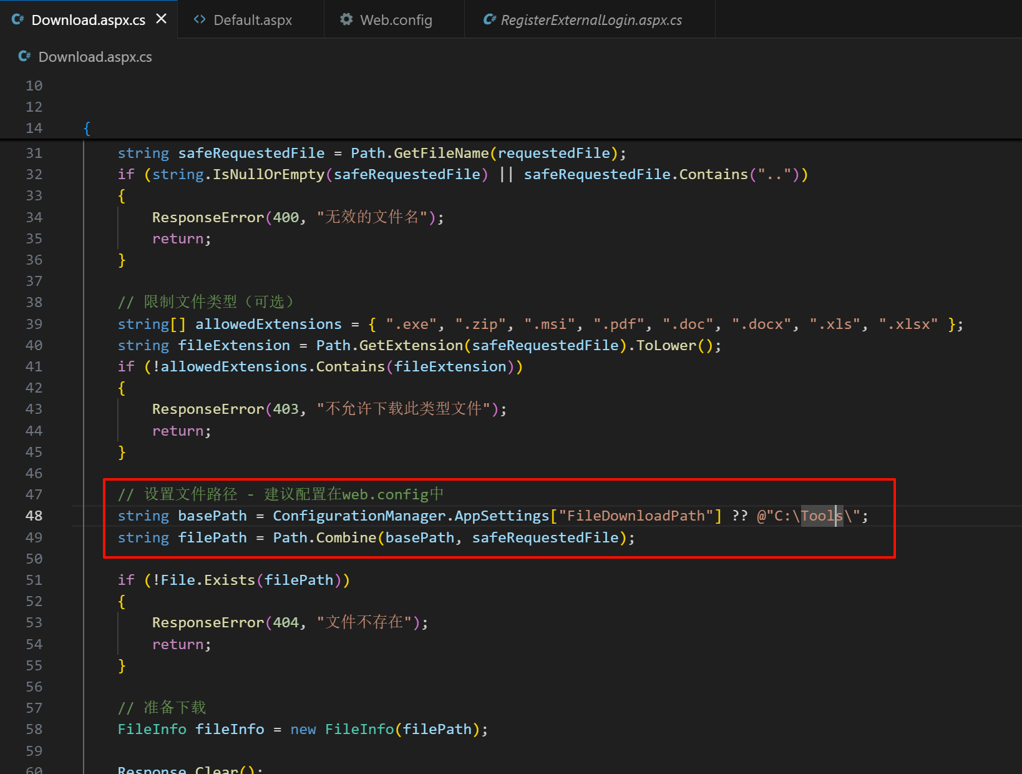This screenshot has height=774, width=1022.
Task: Click sticky scroll line 14 opening brace
Action: tap(87, 129)
